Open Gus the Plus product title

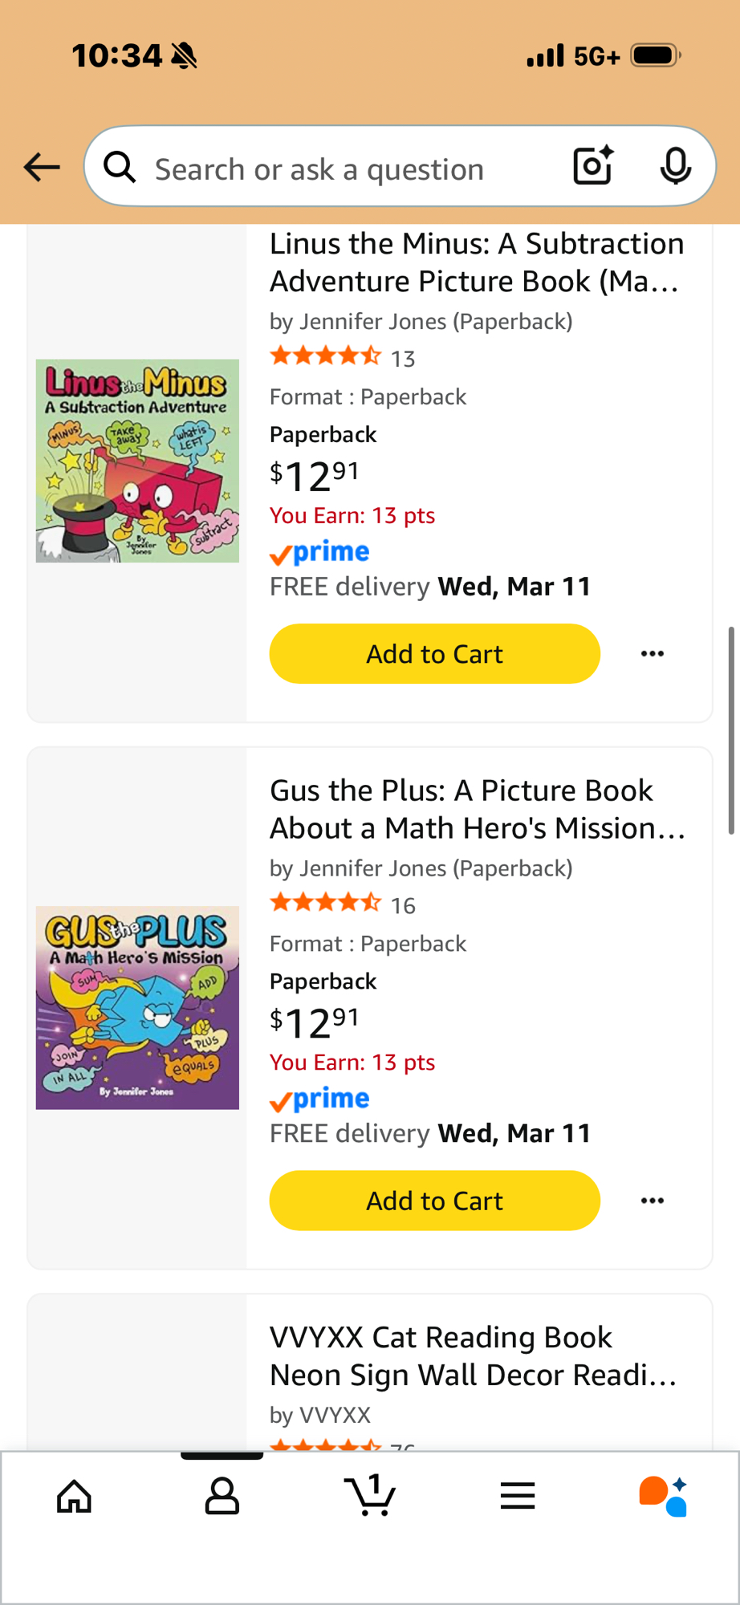477,809
